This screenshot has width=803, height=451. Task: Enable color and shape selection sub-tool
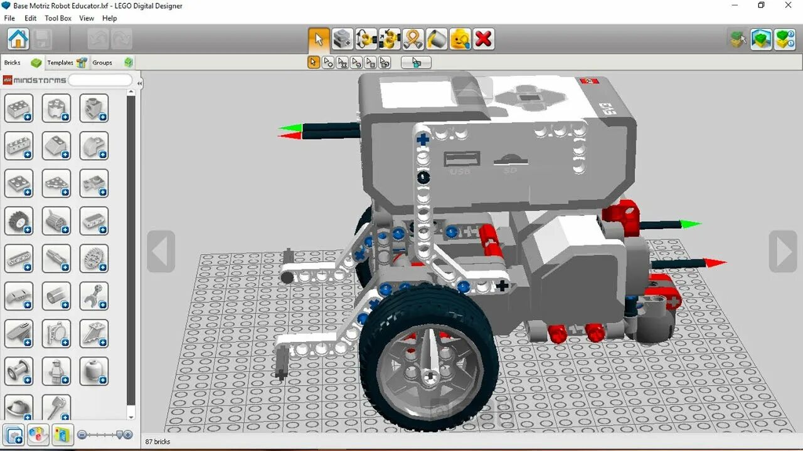(x=385, y=63)
